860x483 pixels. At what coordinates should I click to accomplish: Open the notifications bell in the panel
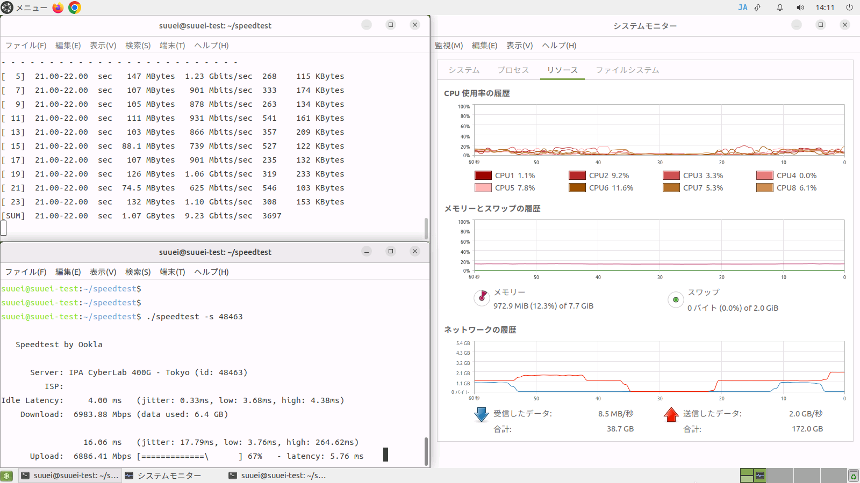(x=779, y=8)
